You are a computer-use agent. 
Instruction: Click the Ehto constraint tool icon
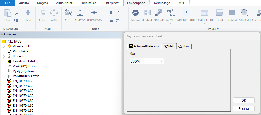coord(68,13)
